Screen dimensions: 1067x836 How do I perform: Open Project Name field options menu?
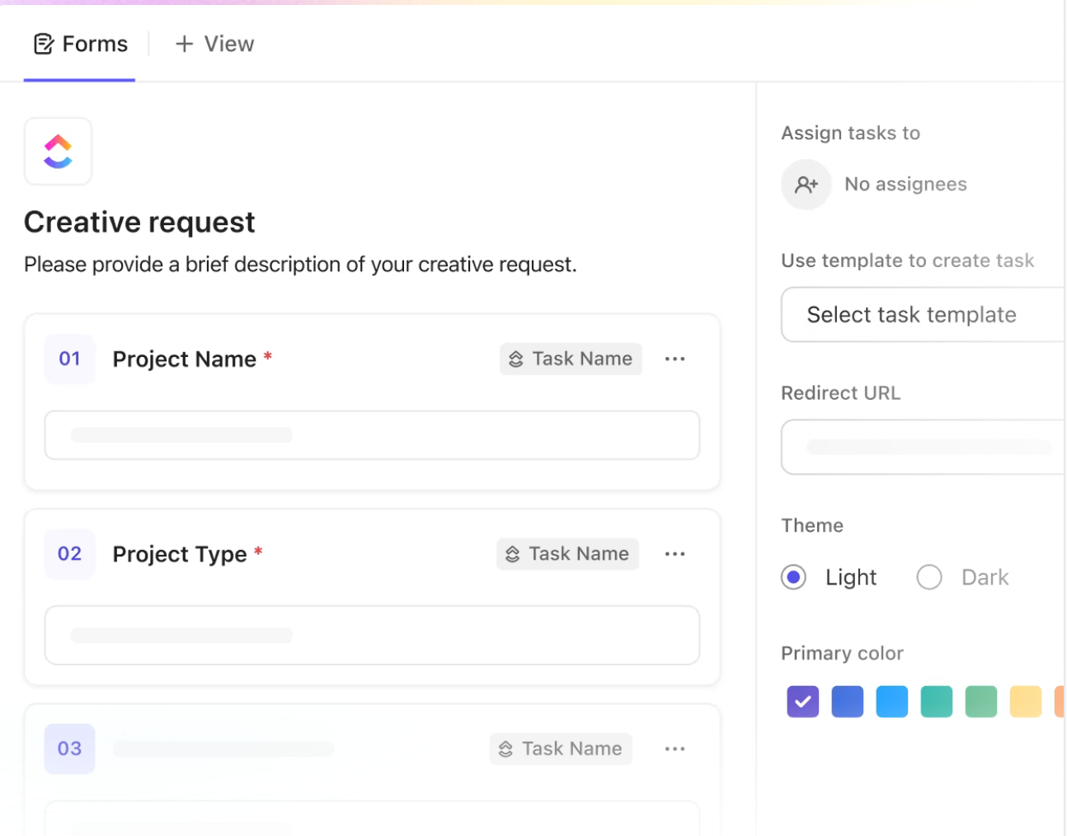pos(675,359)
